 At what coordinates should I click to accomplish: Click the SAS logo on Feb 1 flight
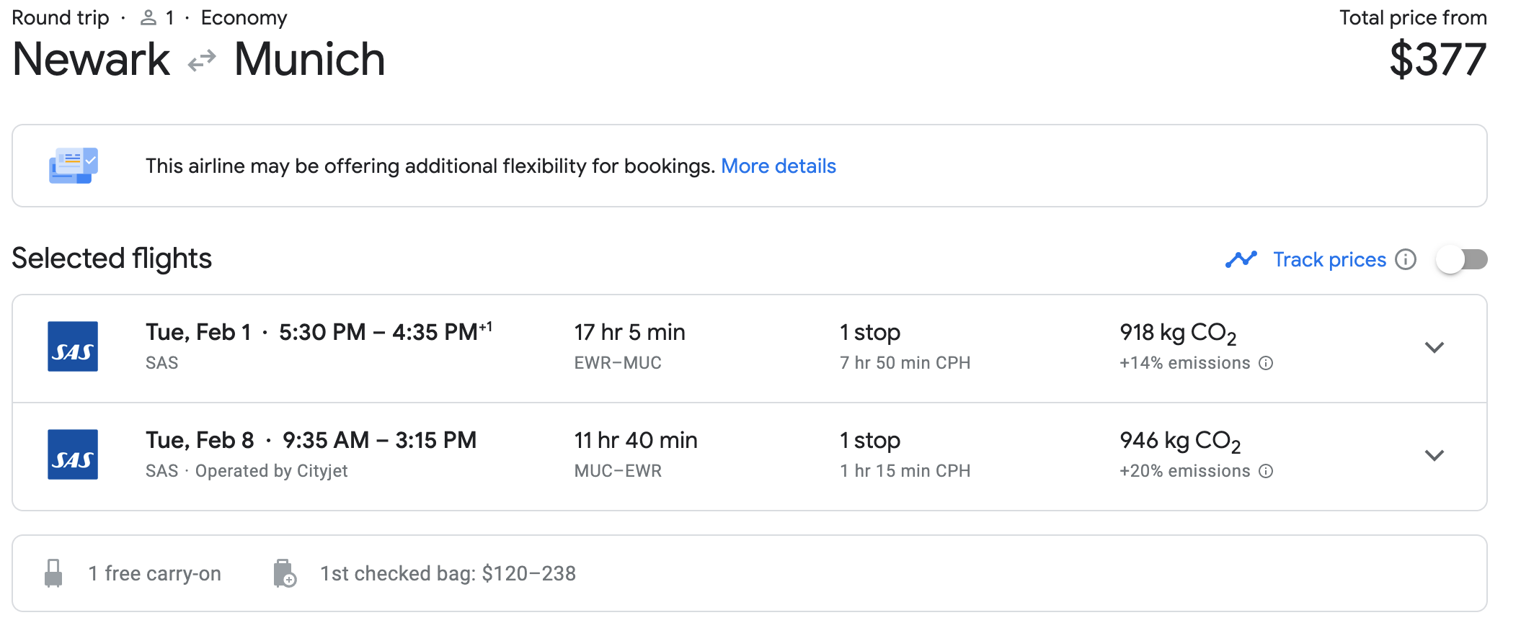(x=73, y=346)
